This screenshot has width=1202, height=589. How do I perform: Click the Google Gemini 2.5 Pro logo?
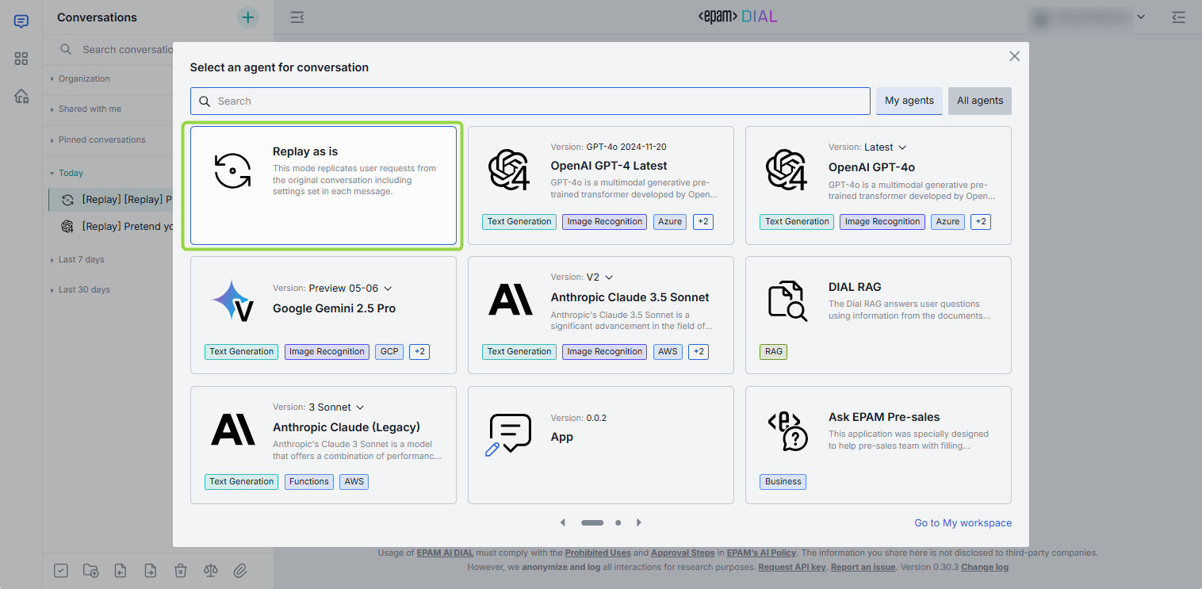(x=233, y=300)
